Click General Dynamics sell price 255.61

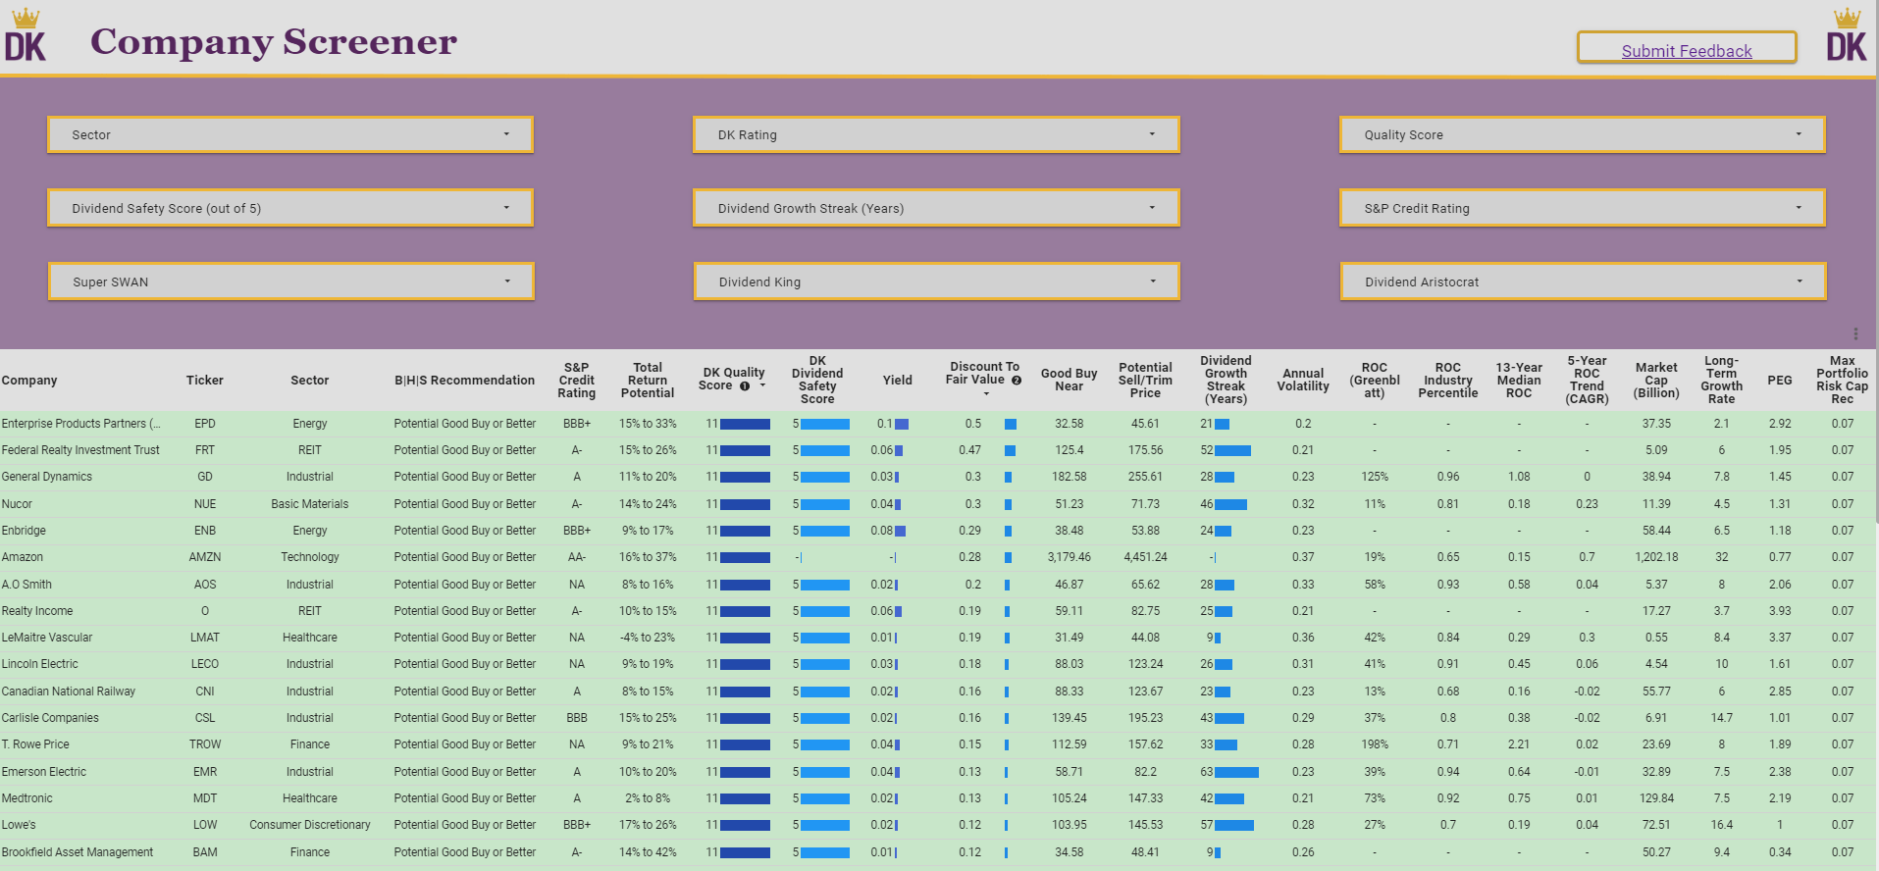(x=1145, y=477)
